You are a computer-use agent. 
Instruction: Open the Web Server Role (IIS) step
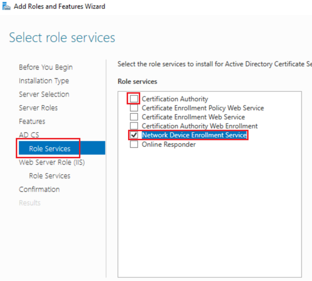[52, 162]
